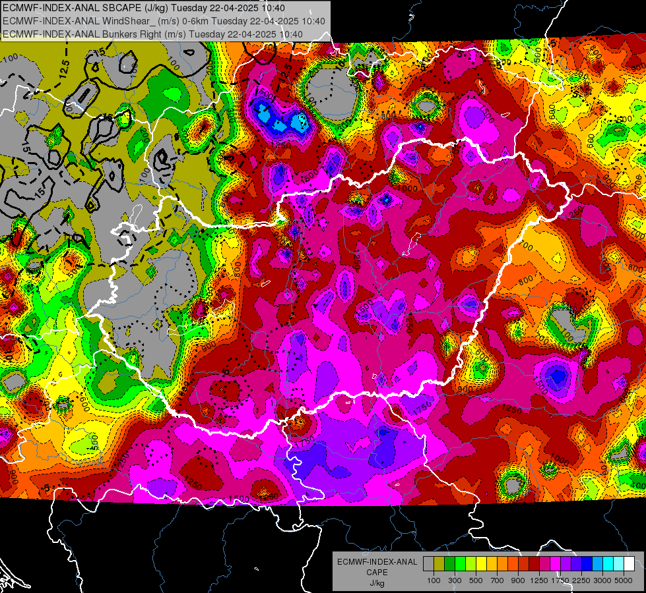646x593 pixels.
Task: Select the brick-red swatch right of the 900 tick
Action: pyautogui.click(x=524, y=564)
